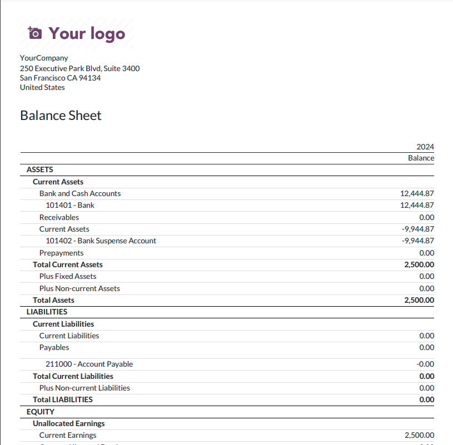Click the EQUITY section heading
This screenshot has height=445, width=453.
point(41,412)
